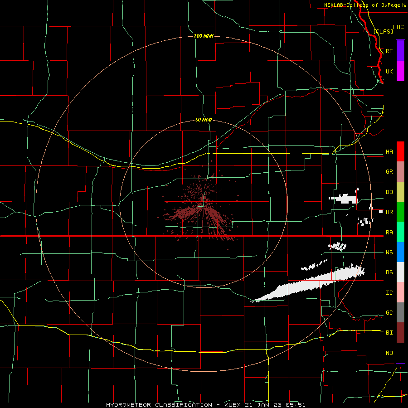
Task: Click the red HA legend color swatch
Action: tap(400, 151)
